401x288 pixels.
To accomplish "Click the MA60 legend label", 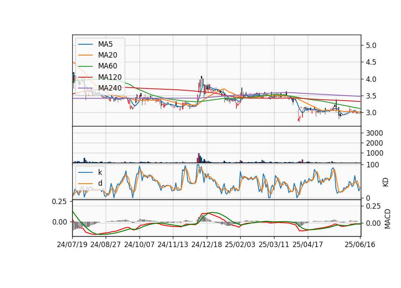I will tap(107, 66).
